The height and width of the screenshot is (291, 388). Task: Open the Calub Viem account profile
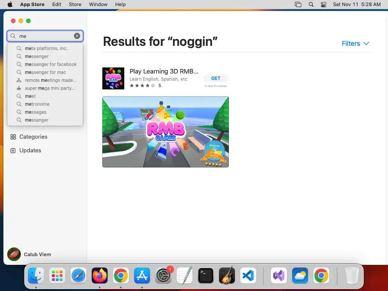point(29,254)
